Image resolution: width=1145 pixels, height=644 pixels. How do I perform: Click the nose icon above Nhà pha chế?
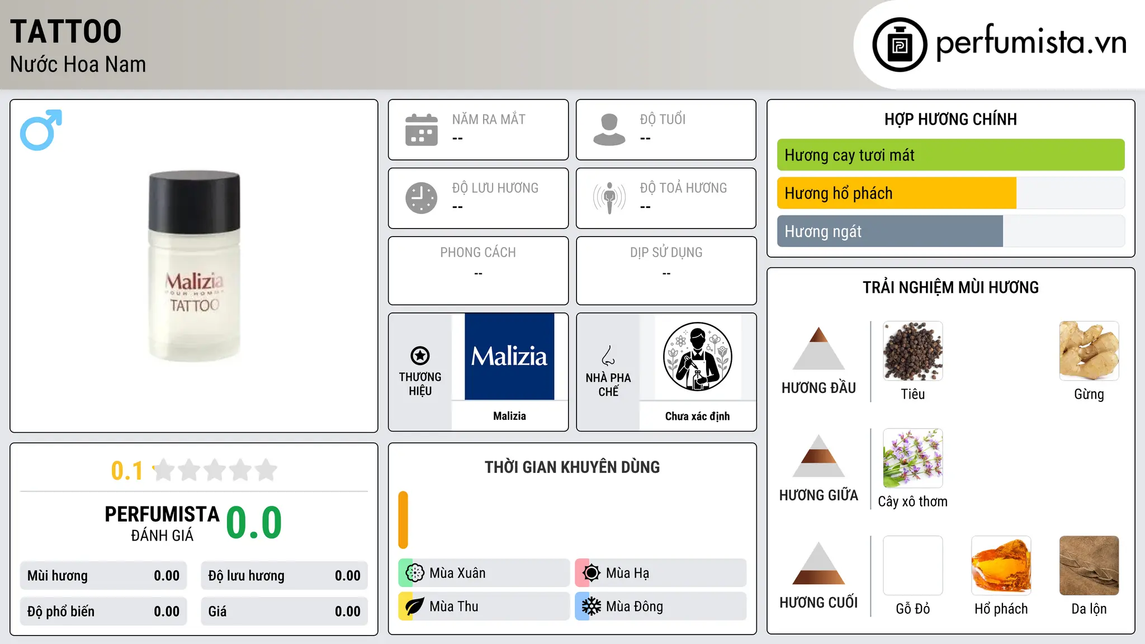608,356
